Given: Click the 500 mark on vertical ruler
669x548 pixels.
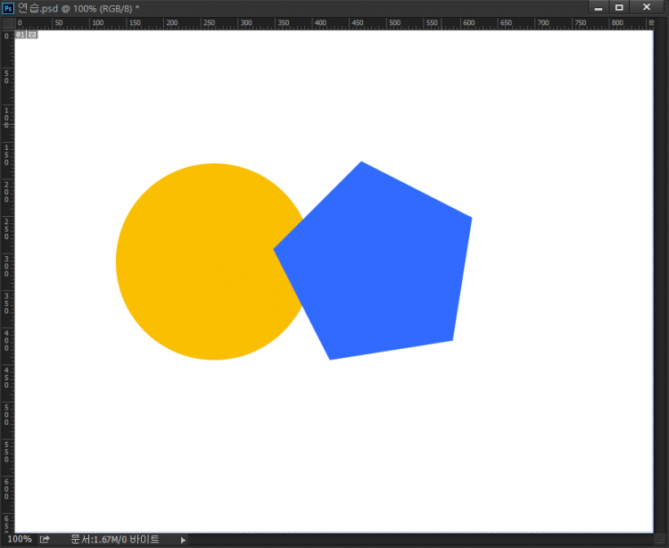Looking at the screenshot, I should pos(7,415).
